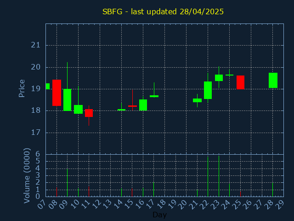Select the price tick label 20
Viewport: 294px width, 221px height.
[x=35, y=67]
